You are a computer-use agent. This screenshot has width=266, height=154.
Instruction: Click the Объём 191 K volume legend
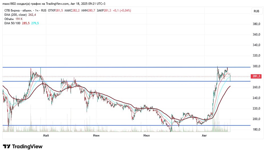click(x=13, y=19)
